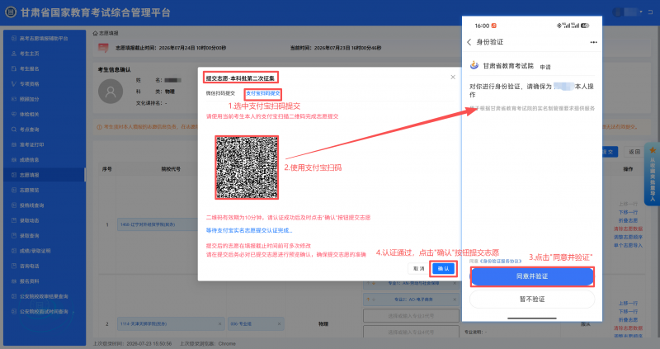The image size is (660, 349).
Task: Click 调整志愿顺序 for the first 志愿 row
Action: click(x=628, y=237)
